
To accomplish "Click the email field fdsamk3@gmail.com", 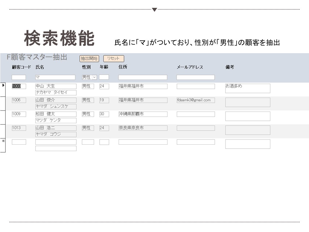I will 196,100.
